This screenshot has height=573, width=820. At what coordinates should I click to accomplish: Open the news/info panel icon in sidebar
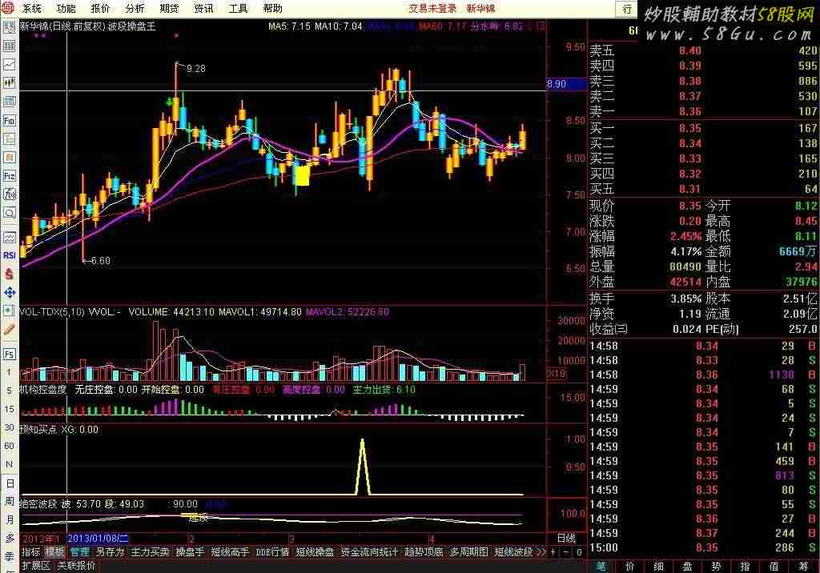click(x=10, y=102)
